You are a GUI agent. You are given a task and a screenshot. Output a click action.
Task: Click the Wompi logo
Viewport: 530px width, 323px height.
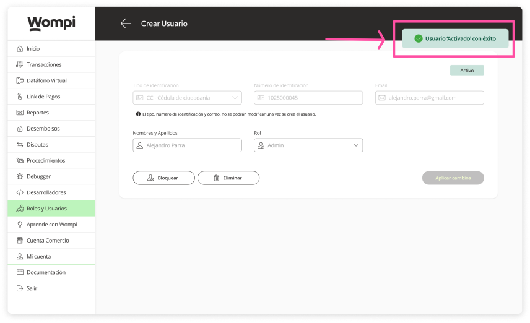point(51,24)
